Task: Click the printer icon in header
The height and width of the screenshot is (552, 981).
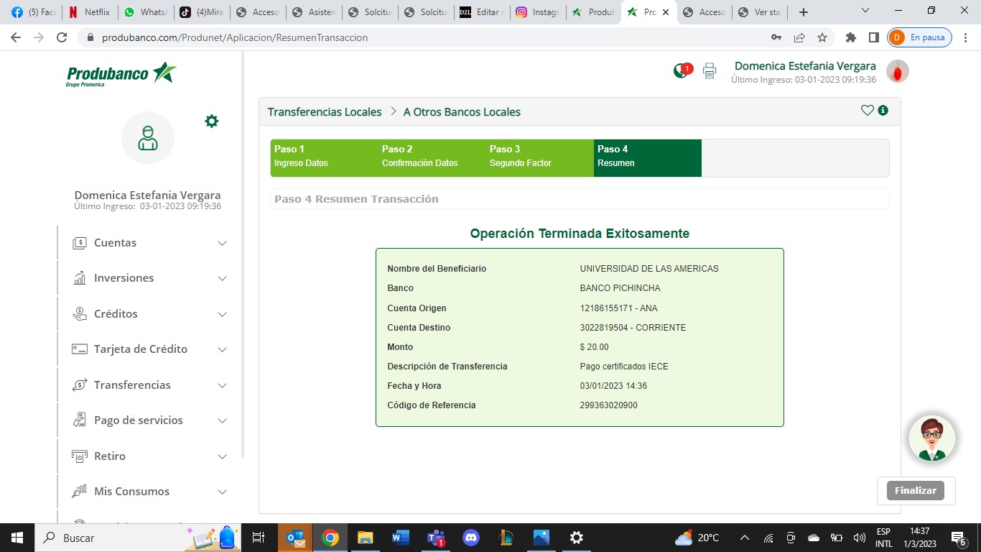Action: (710, 70)
